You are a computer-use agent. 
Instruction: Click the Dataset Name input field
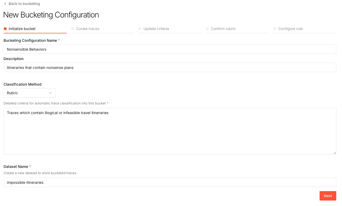169,182
